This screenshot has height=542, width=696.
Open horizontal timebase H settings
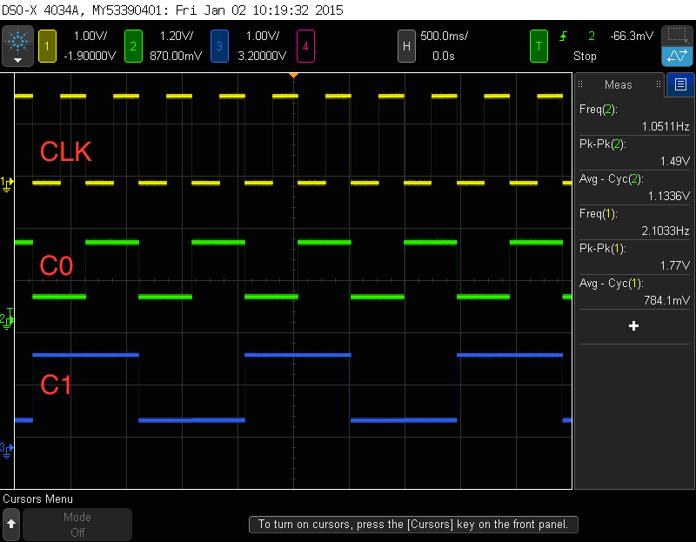(x=405, y=45)
